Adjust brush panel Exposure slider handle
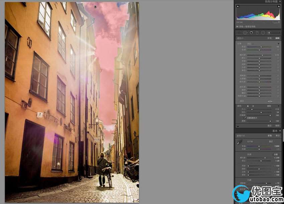284x204 pixels. [262, 55]
